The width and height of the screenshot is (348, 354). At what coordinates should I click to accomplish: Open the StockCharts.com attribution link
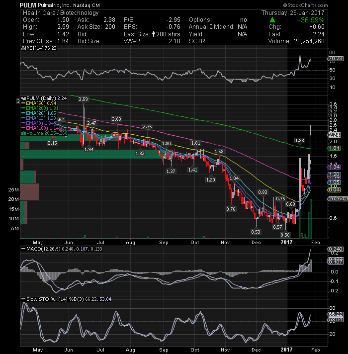click(x=306, y=5)
